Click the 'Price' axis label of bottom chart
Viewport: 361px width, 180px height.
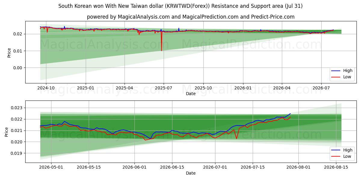(7, 132)
